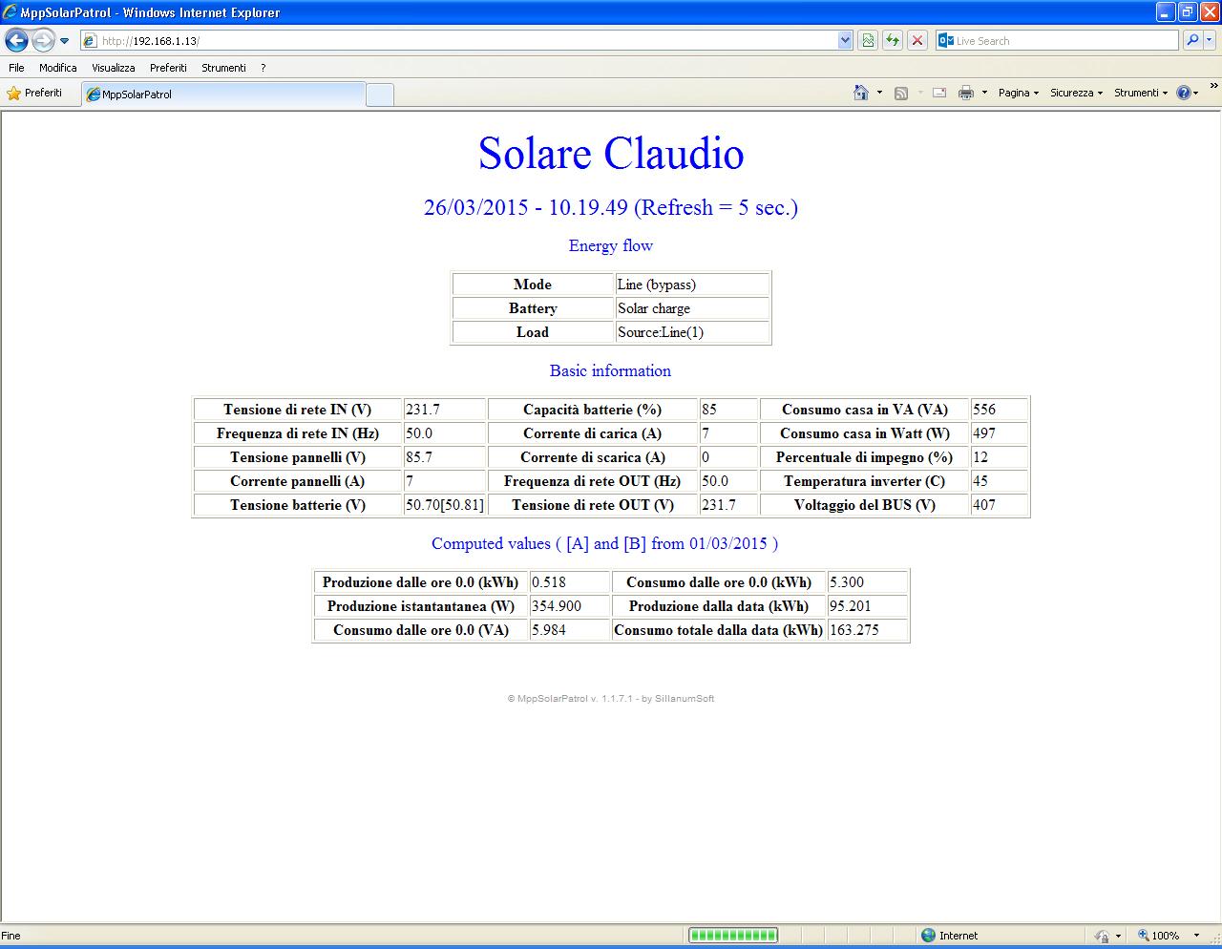Click the date and refresh time heading
The height and width of the screenshot is (949, 1222).
click(x=611, y=207)
